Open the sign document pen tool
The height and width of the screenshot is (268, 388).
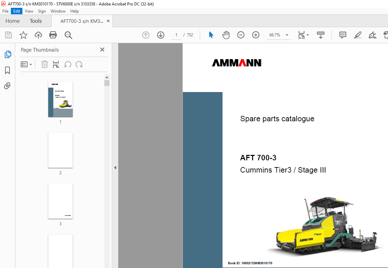pos(372,35)
